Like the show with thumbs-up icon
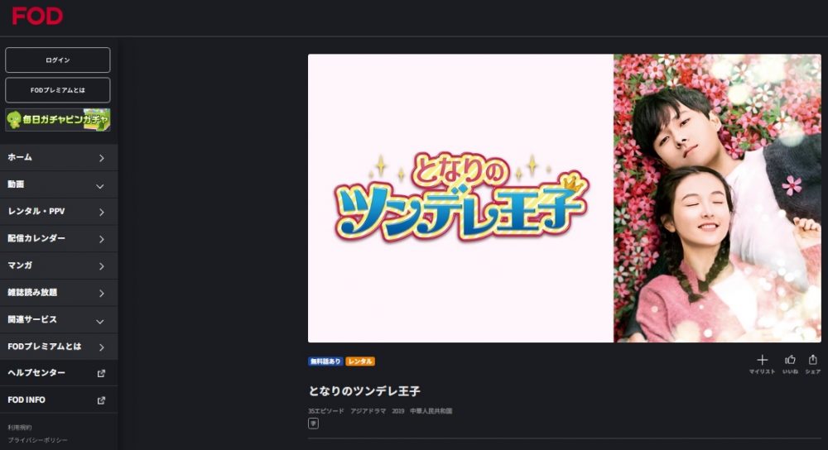This screenshot has width=828, height=450. click(790, 360)
